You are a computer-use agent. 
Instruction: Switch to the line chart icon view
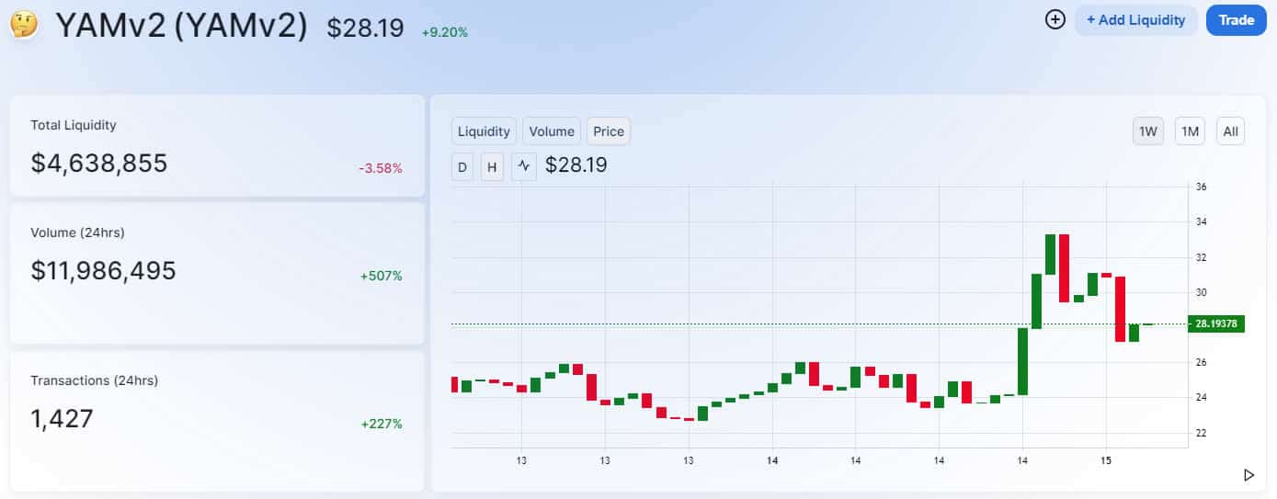(524, 166)
